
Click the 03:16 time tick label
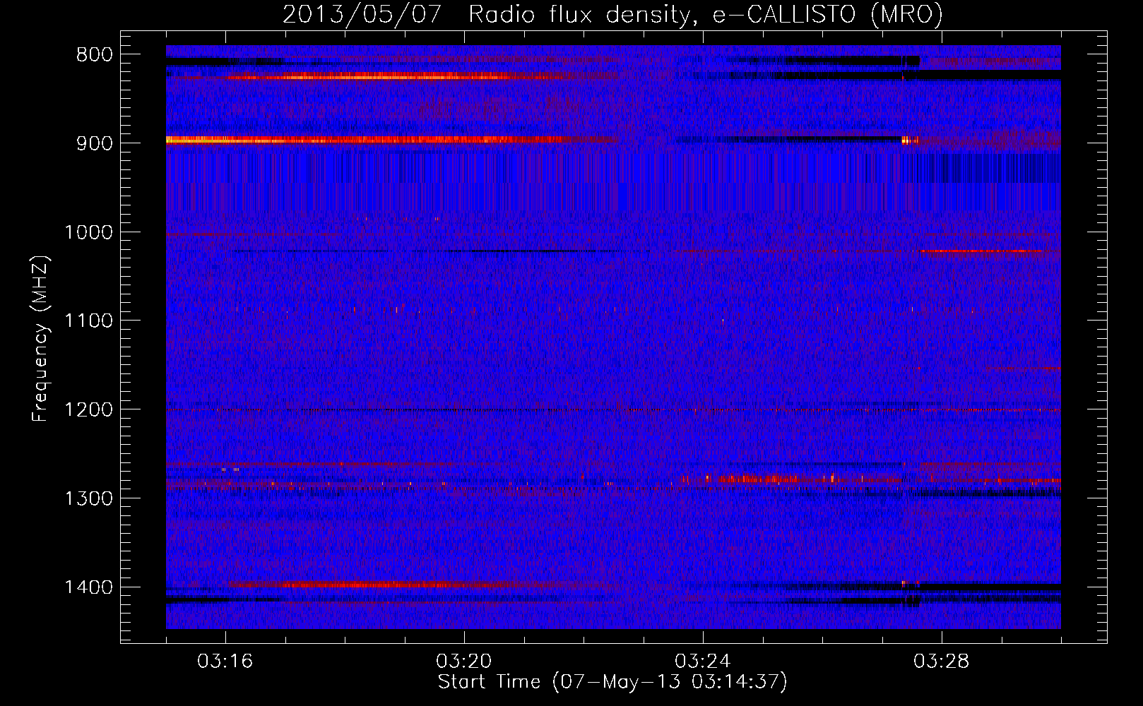tap(225, 662)
